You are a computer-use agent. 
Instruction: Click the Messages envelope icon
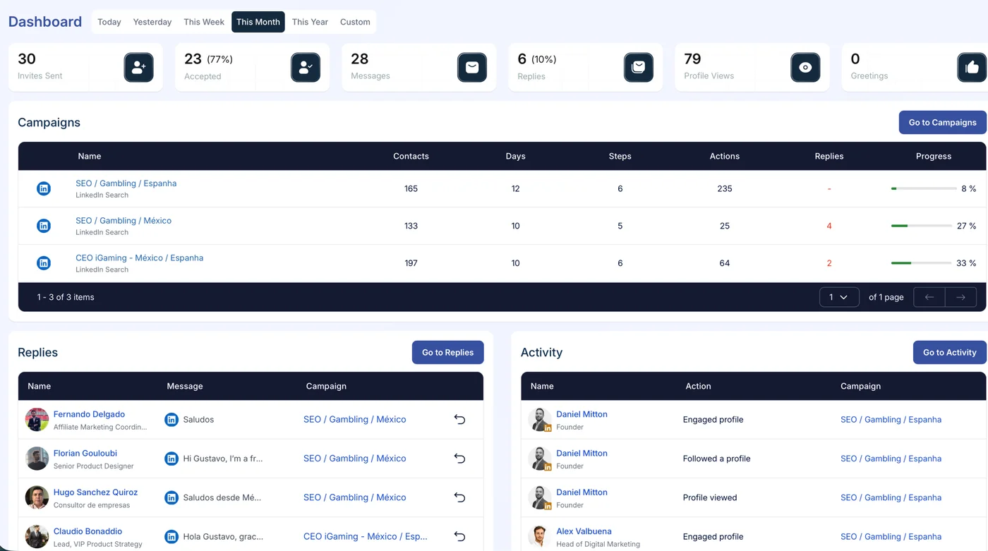pyautogui.click(x=472, y=68)
